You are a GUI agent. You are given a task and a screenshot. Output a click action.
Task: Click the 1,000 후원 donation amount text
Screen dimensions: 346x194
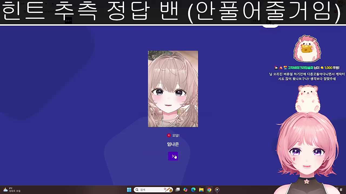click(332, 68)
